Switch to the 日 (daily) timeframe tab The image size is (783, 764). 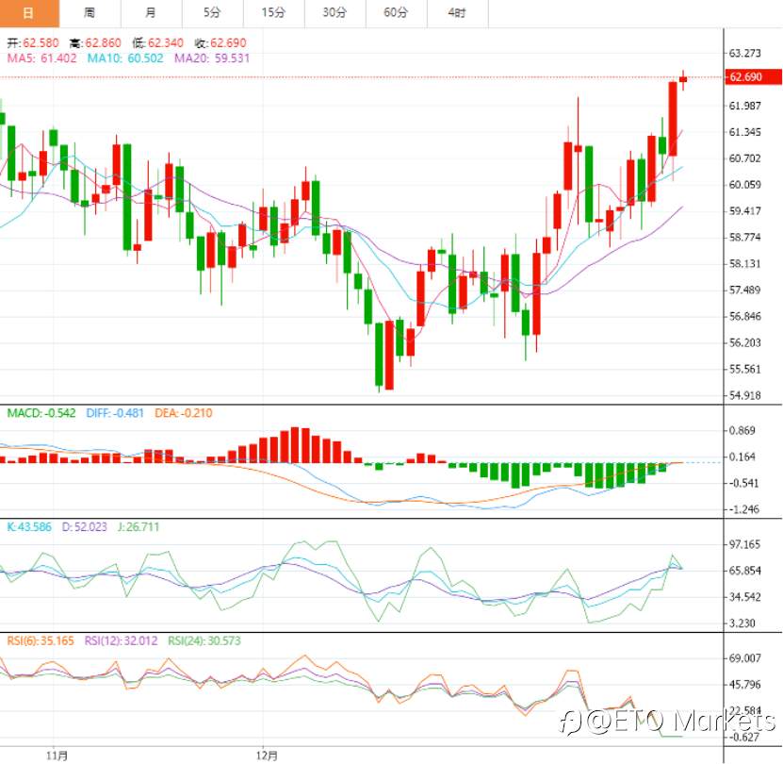coord(28,14)
